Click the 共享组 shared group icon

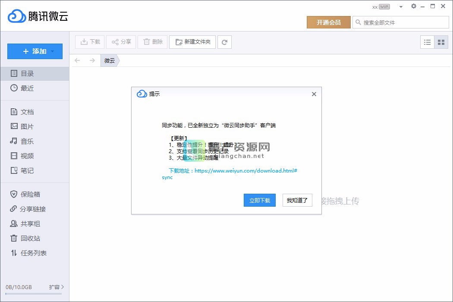coord(13,223)
